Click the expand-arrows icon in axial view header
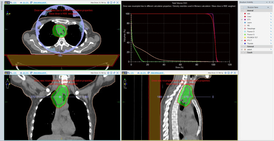The height and width of the screenshot is (141, 274). [x=118, y=3]
